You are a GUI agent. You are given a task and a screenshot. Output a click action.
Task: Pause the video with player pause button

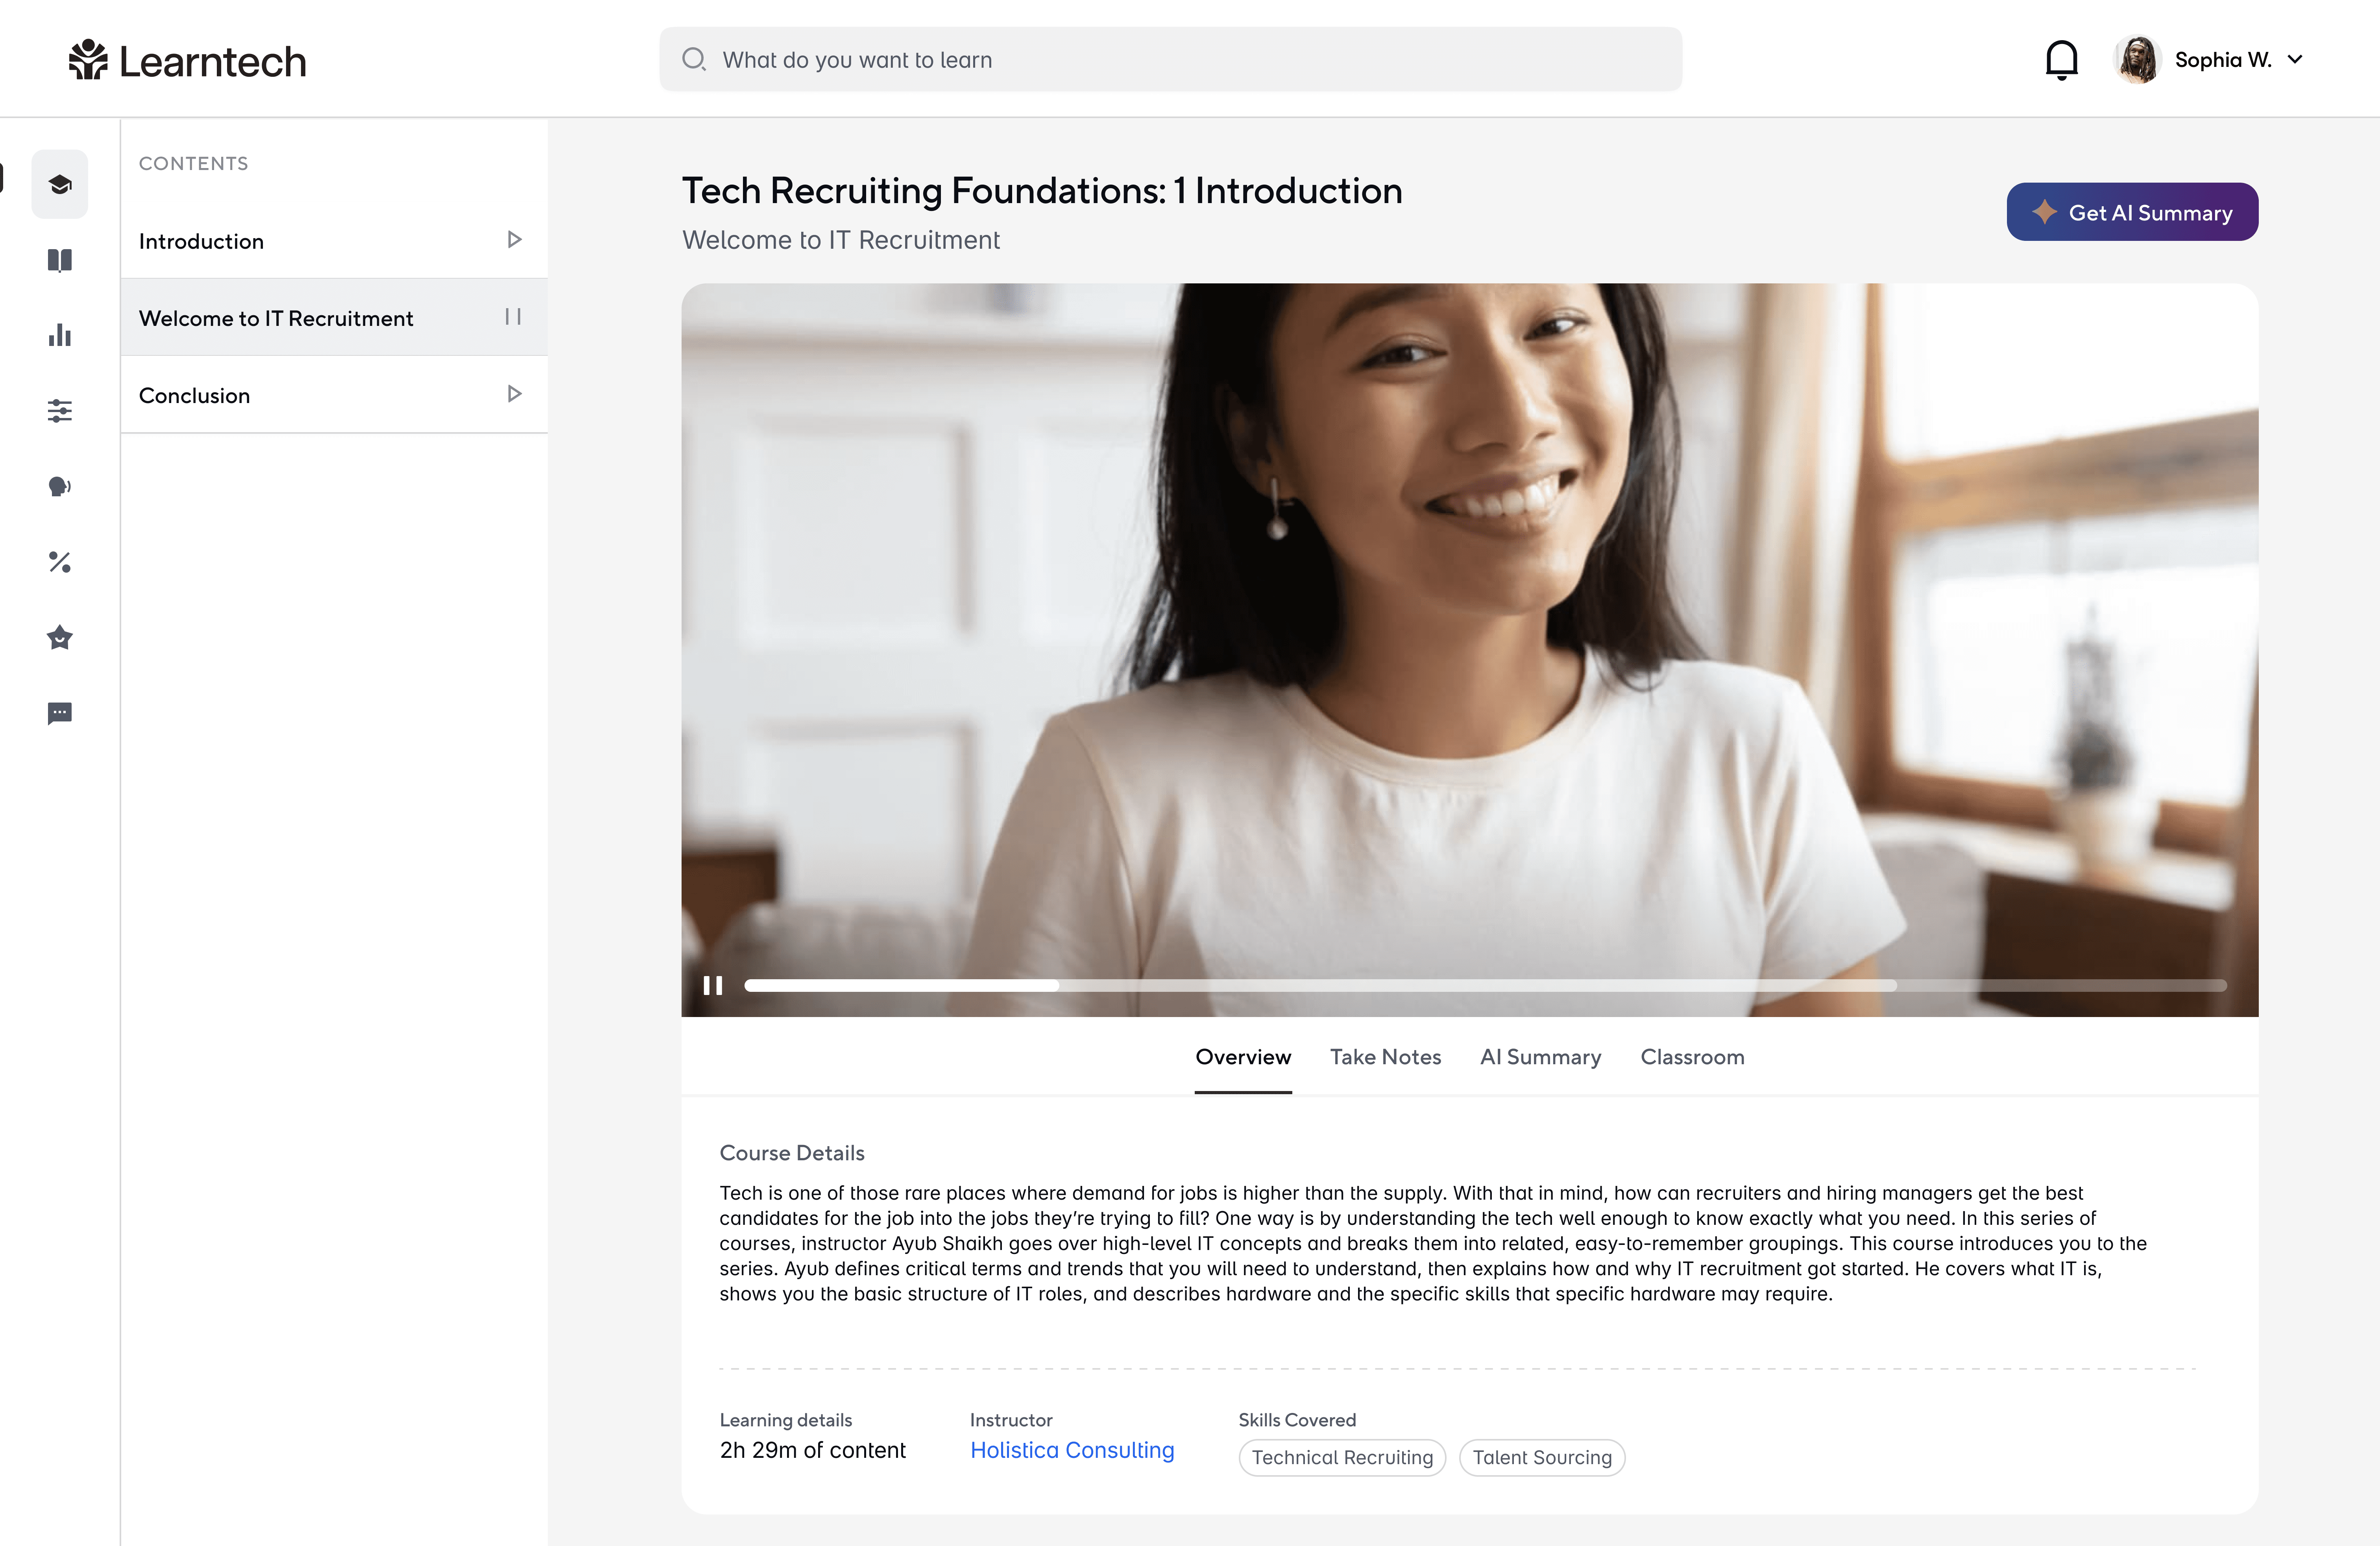713,985
